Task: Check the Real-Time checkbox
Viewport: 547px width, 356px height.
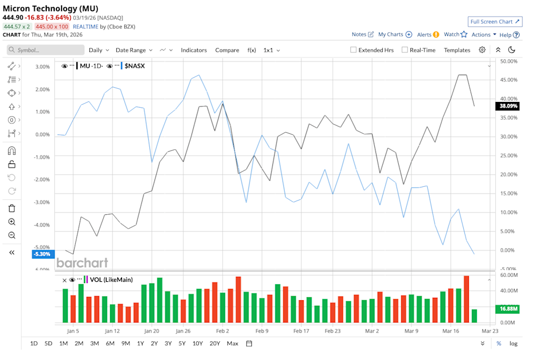Action: (x=405, y=50)
